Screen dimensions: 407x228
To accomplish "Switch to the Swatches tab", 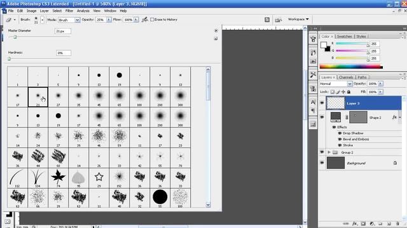I will 344,37.
